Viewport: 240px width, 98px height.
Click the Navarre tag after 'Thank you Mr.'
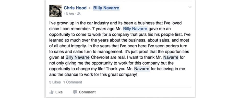(142, 69)
